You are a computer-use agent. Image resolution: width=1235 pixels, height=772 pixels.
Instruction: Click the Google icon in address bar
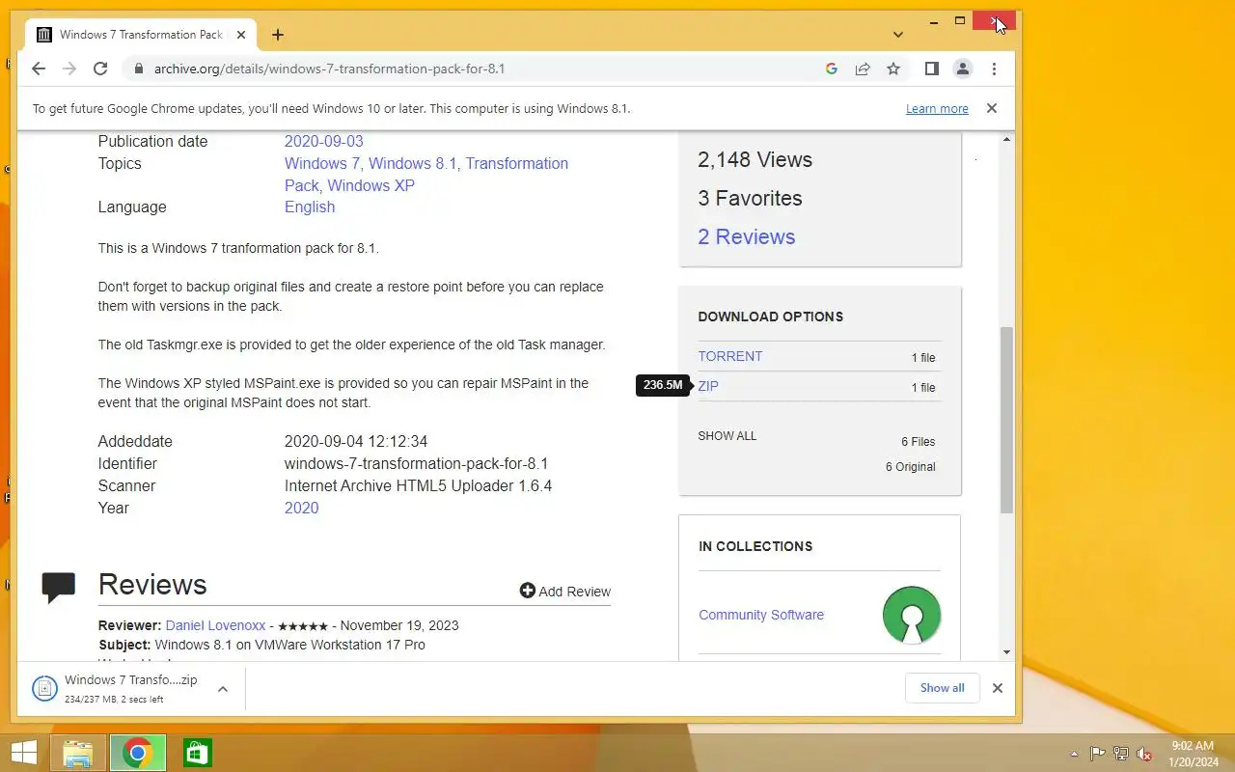[832, 69]
